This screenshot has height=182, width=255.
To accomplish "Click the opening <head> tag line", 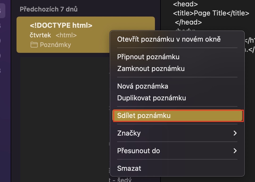I will [x=185, y=4].
